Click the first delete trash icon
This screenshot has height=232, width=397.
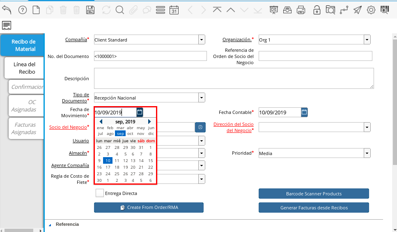[x=63, y=10]
